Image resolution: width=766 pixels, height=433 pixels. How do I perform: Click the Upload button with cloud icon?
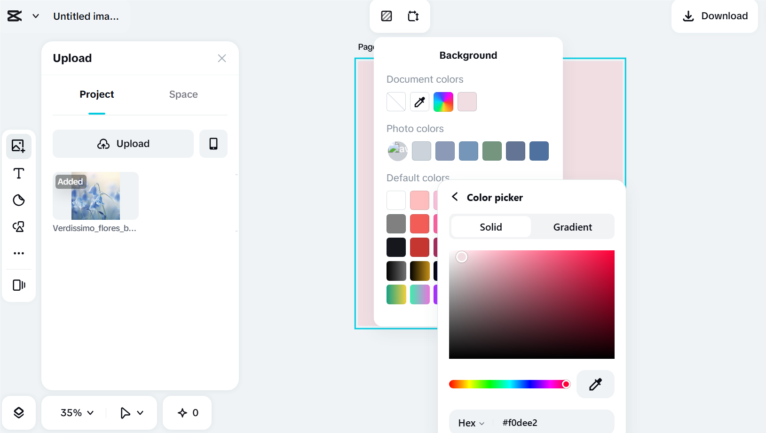point(123,144)
